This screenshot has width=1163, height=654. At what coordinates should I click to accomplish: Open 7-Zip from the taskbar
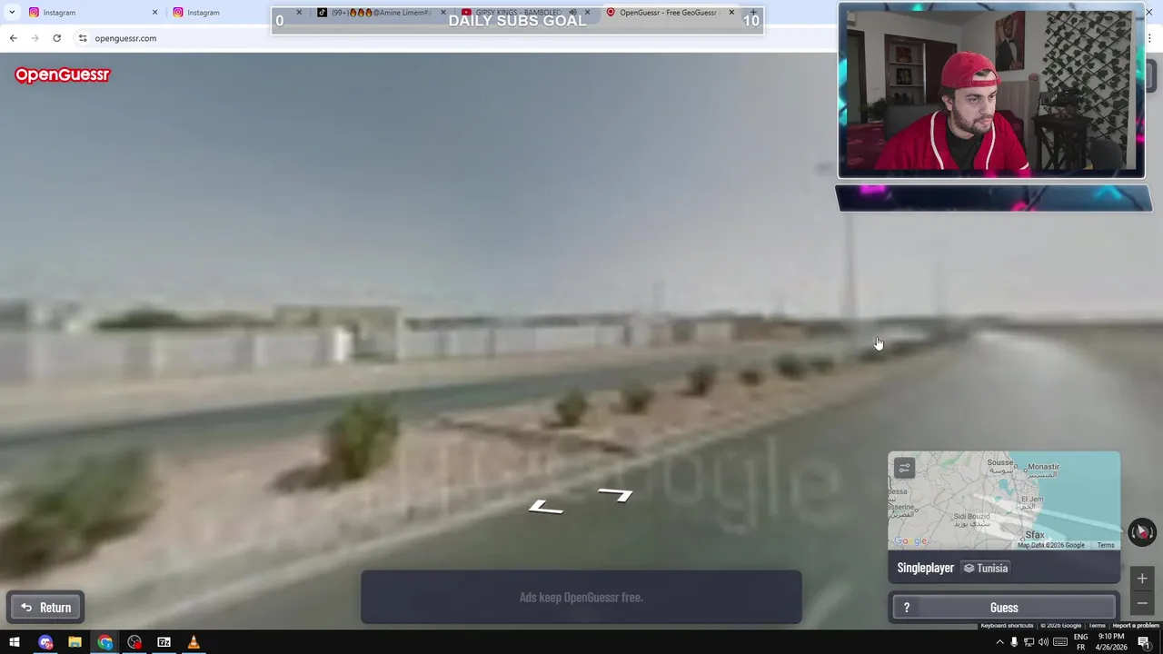164,643
